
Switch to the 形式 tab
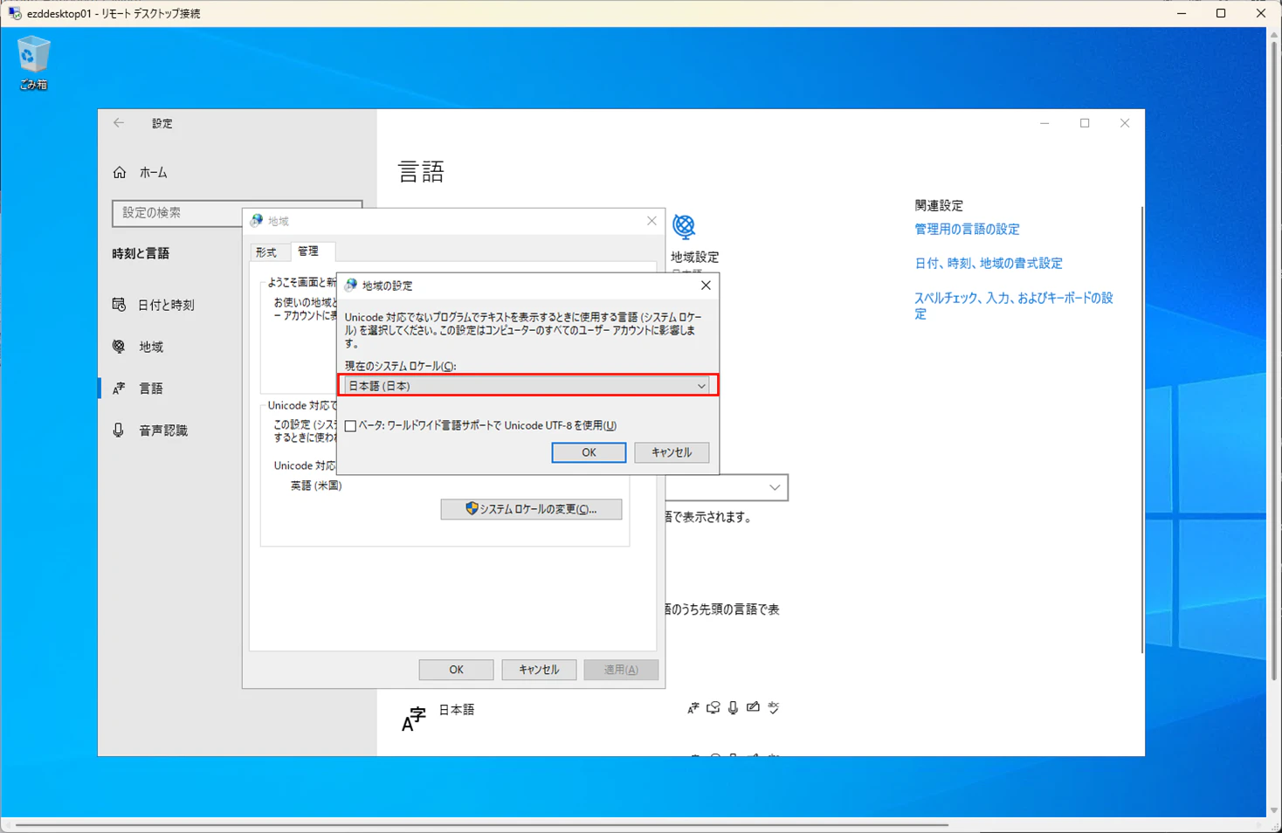[266, 252]
